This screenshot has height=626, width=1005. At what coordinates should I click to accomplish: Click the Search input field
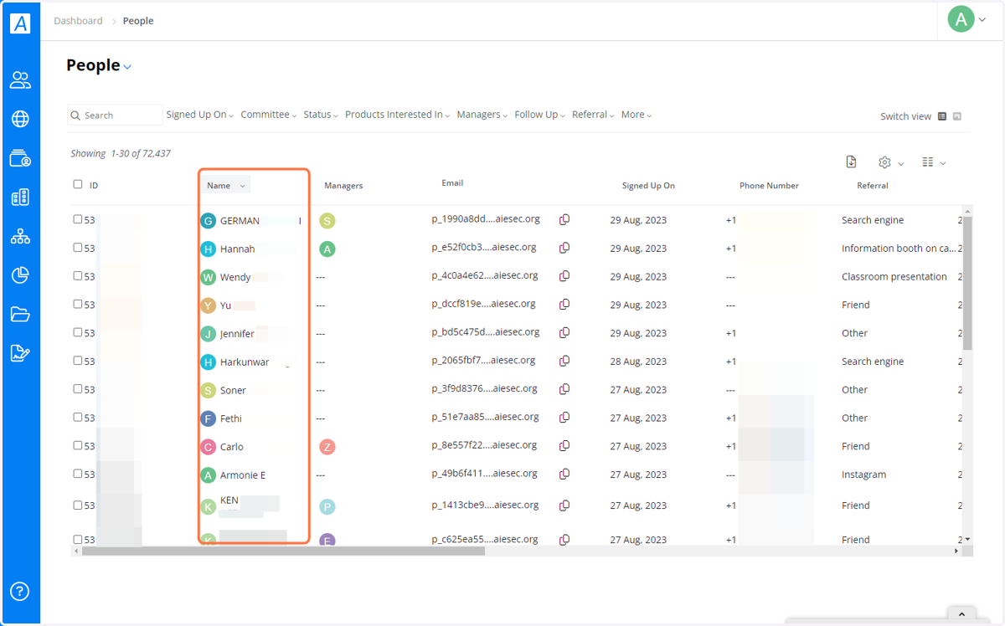click(x=116, y=115)
